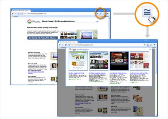Select the Monterey Bay tab in front window
The height and width of the screenshot is (119, 168).
tap(68, 42)
